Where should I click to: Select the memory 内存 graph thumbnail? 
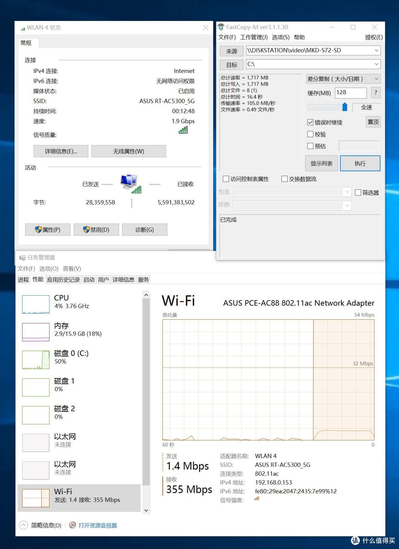[36, 332]
